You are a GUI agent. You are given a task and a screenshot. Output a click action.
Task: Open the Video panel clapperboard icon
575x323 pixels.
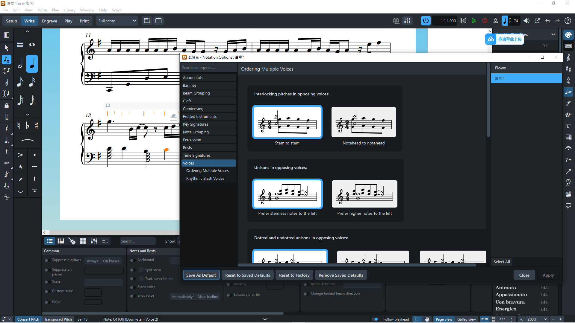pos(568,194)
